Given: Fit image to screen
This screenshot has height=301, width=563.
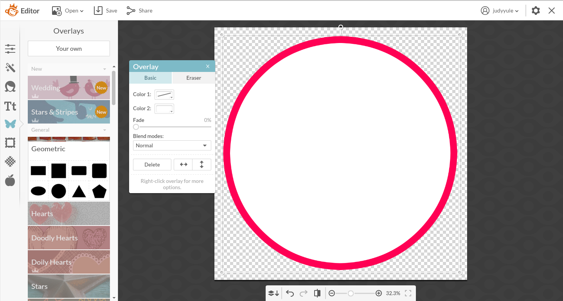Looking at the screenshot, I should tap(408, 293).
